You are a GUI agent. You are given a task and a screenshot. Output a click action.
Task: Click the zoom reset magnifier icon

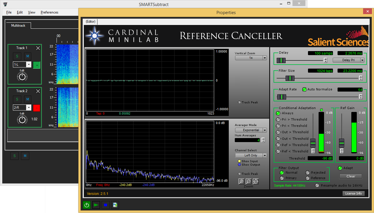pyautogui.click(x=256, y=181)
